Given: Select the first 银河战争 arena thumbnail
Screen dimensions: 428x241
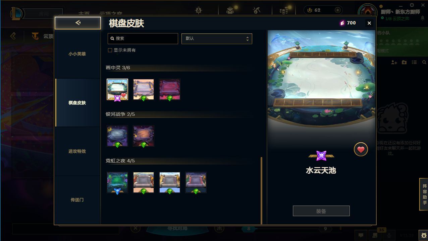Looking at the screenshot, I should 117,136.
